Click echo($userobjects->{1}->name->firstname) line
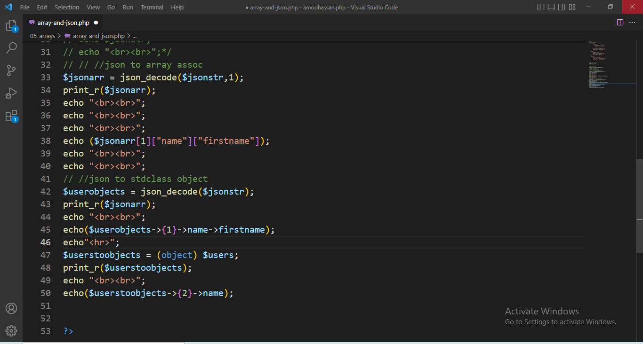Image resolution: width=643 pixels, height=344 pixels. point(169,230)
